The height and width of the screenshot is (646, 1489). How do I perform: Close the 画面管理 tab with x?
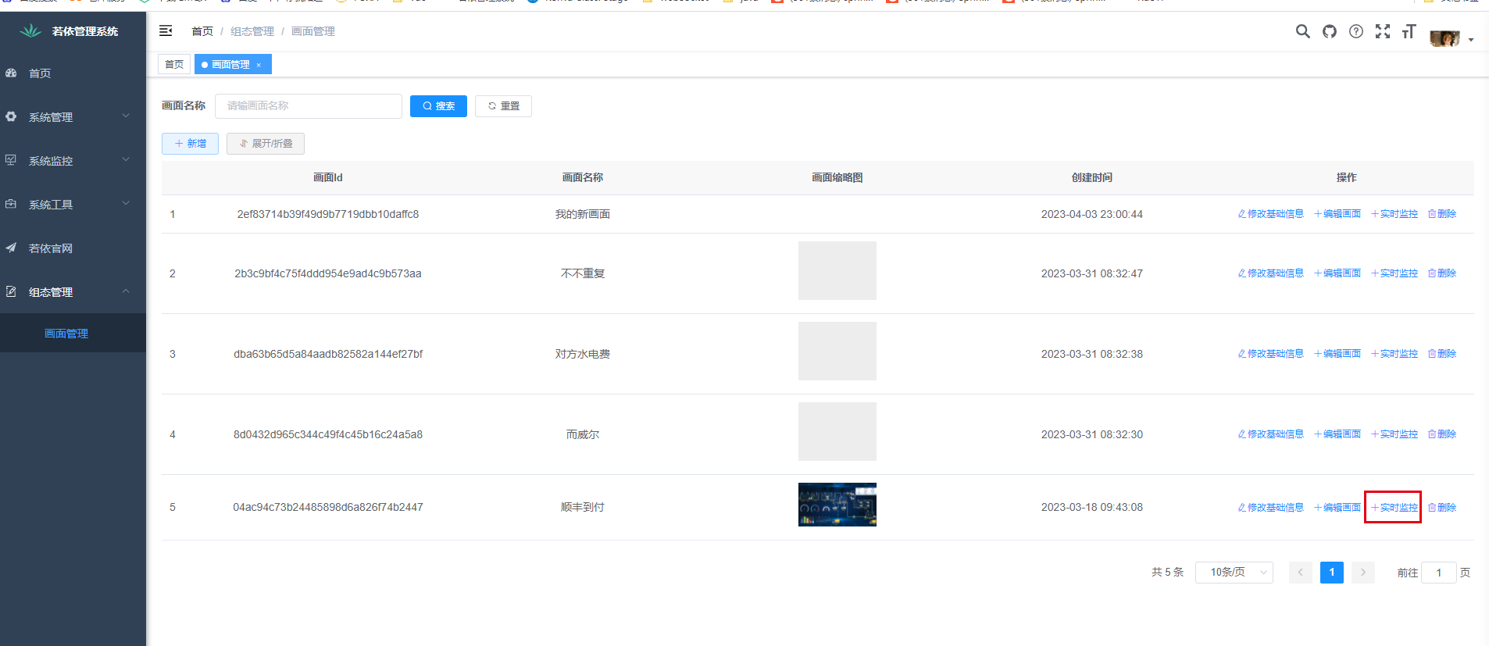click(x=259, y=65)
